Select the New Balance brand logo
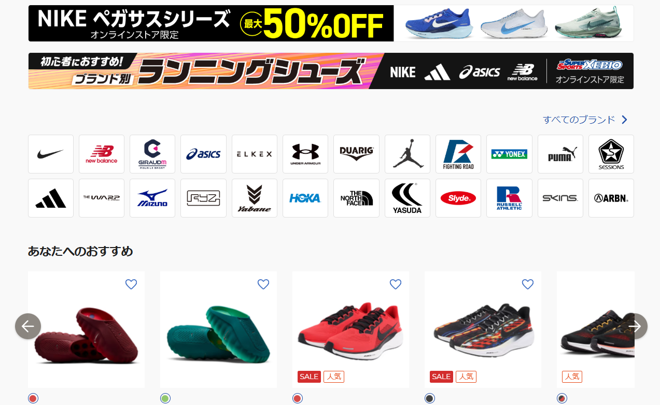 coord(102,154)
